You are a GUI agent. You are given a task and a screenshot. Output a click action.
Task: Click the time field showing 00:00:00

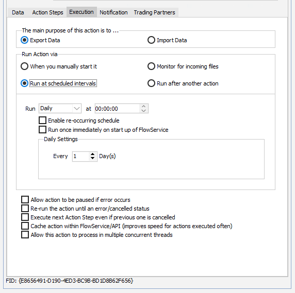118,109
